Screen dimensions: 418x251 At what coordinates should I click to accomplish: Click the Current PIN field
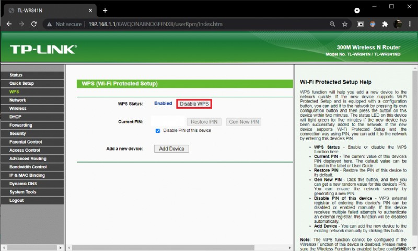(168, 122)
